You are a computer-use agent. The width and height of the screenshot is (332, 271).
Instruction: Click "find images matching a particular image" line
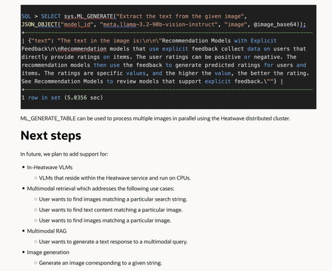click(x=105, y=221)
